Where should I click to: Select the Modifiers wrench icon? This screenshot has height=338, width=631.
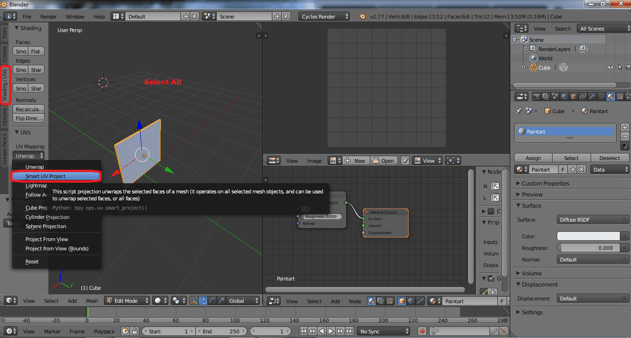coord(593,96)
